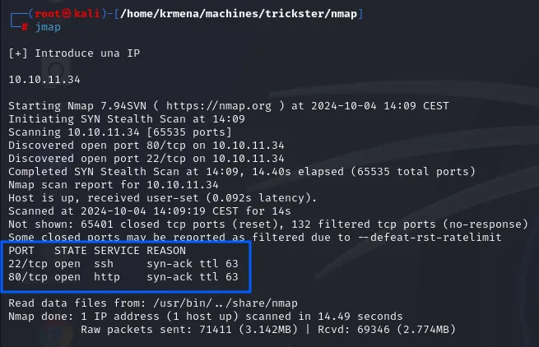Click the PORT column header

pos(21,251)
